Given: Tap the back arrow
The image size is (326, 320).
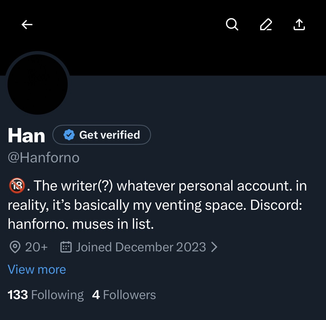Looking at the screenshot, I should pos(27,25).
